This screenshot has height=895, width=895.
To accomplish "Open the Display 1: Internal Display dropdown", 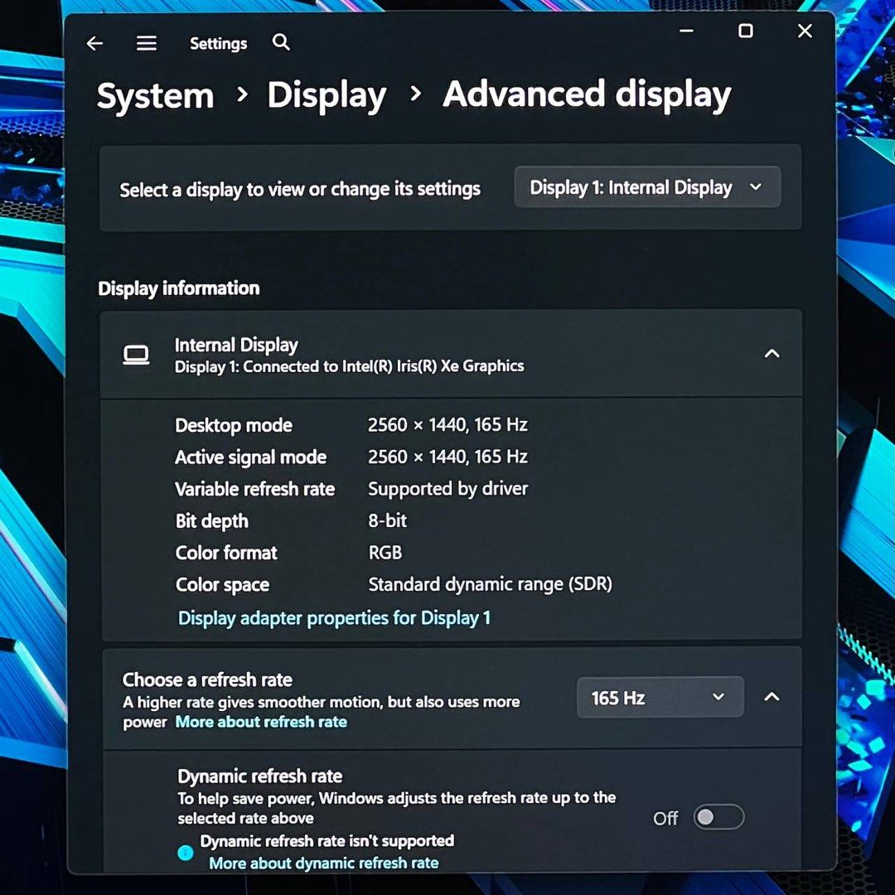I will tap(647, 187).
